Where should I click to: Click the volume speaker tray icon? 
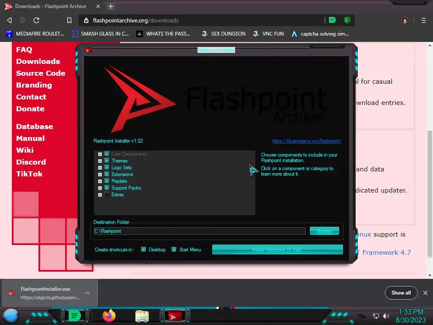click(x=386, y=316)
